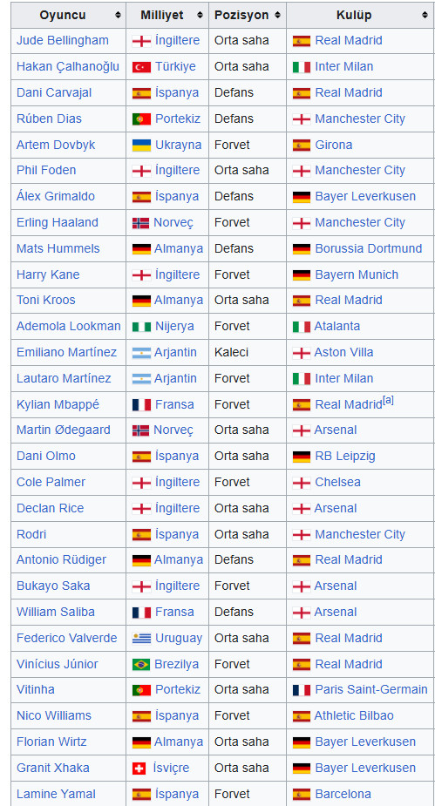Sort table by Pozisyon column arrows
Viewport: 435px width, 806px height.
tap(278, 16)
